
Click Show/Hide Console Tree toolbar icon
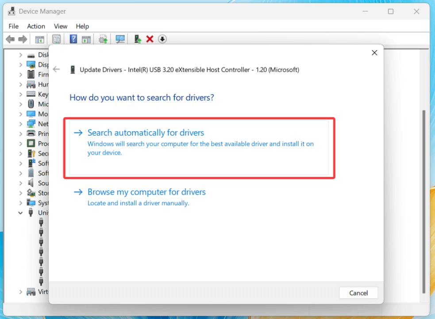coord(40,39)
